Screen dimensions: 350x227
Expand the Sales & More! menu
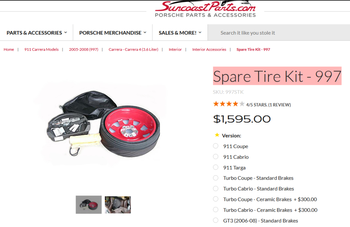point(180,33)
